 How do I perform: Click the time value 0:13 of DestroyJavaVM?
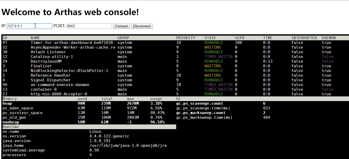pos(268,61)
